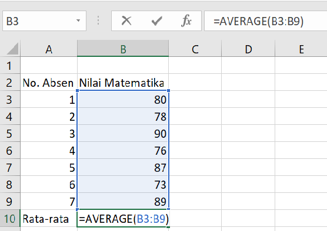Select column B header

pyautogui.click(x=123, y=49)
